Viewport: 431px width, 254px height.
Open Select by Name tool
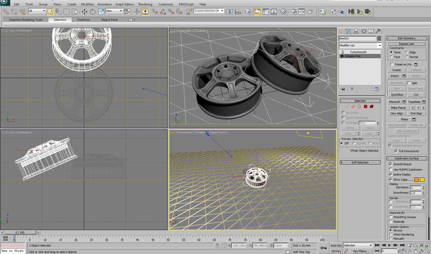pos(58,11)
